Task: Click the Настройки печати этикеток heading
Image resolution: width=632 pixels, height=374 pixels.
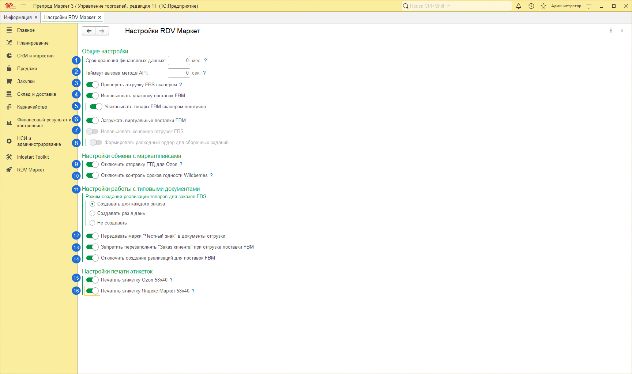Action: click(117, 272)
